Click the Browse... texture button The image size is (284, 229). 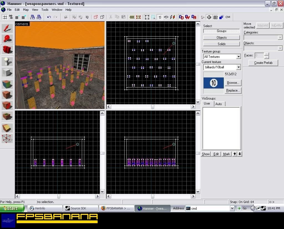pyautogui.click(x=233, y=83)
